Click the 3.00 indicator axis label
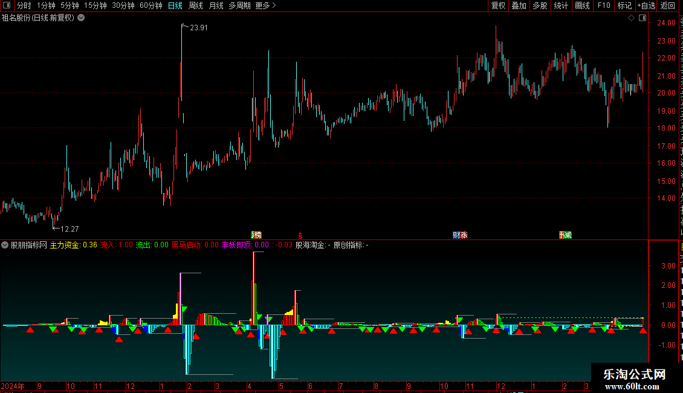The width and height of the screenshot is (683, 393). (668, 266)
